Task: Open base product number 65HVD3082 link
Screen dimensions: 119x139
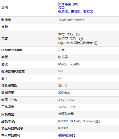Action: click(67, 135)
